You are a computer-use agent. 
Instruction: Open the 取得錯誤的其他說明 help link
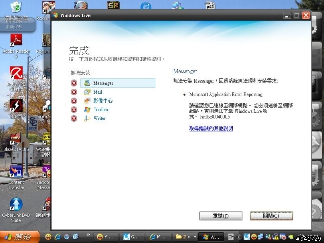click(211, 128)
